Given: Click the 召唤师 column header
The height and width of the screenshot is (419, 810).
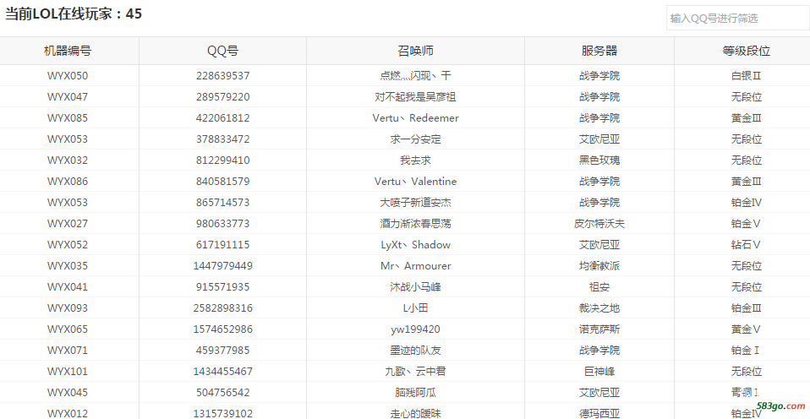Looking at the screenshot, I should [415, 51].
